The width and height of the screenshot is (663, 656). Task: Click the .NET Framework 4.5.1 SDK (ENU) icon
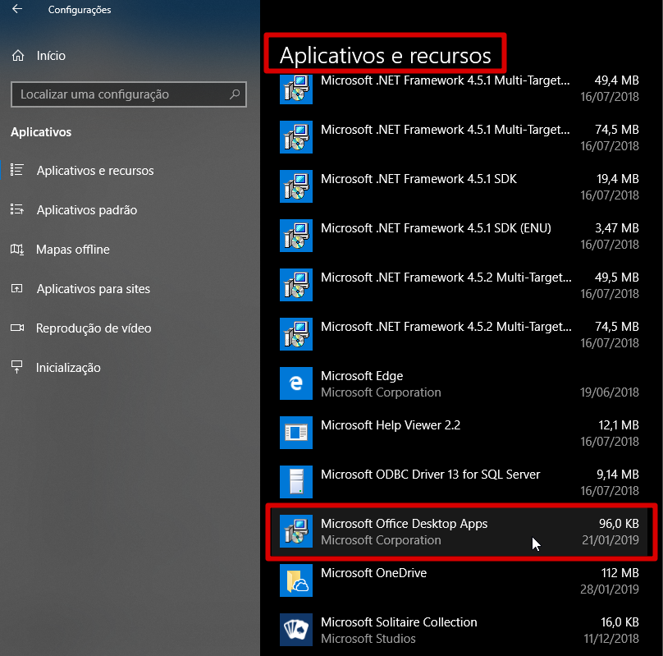pyautogui.click(x=296, y=236)
